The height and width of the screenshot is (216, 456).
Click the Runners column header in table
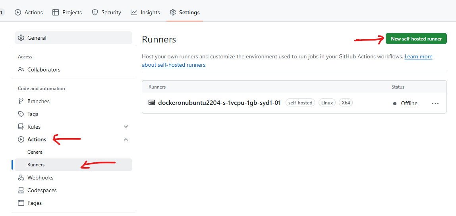(x=157, y=87)
